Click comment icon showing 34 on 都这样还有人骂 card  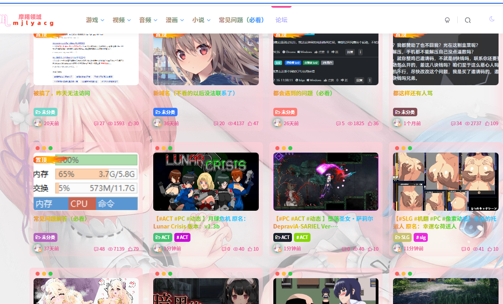[453, 124]
